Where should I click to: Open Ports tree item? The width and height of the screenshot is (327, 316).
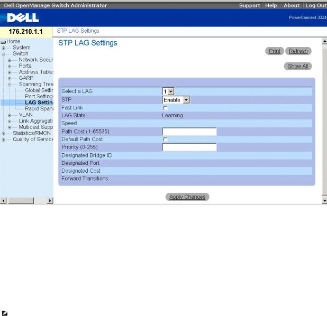pyautogui.click(x=25, y=66)
